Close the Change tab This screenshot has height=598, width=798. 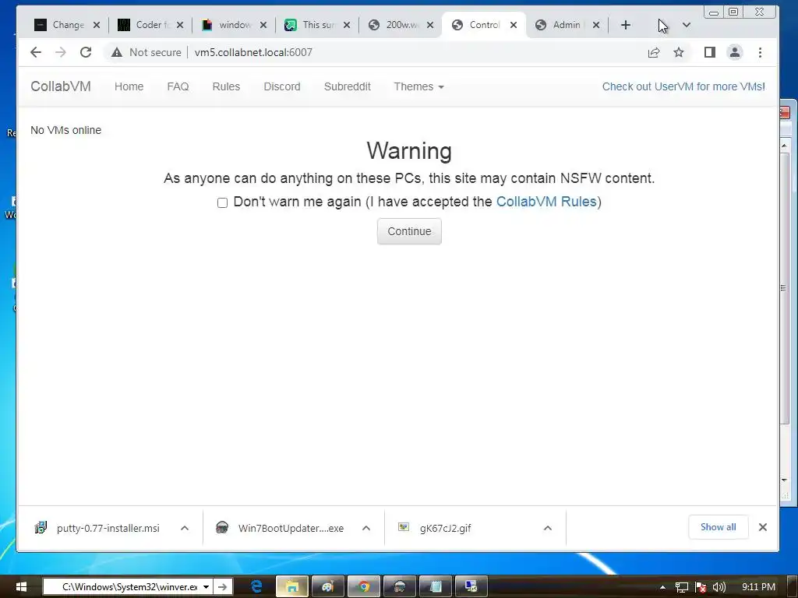click(97, 25)
